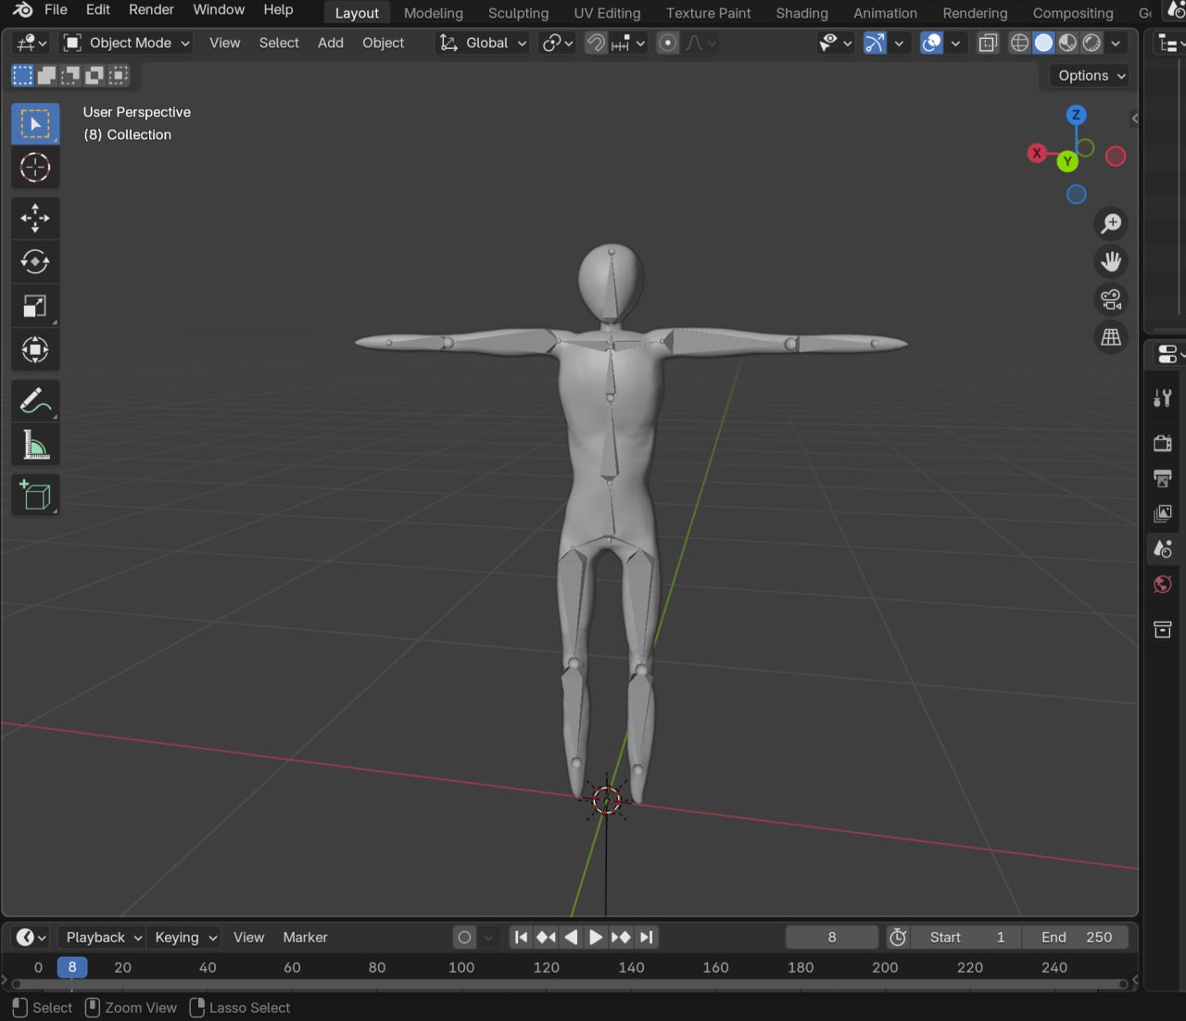This screenshot has height=1021, width=1186.
Task: Open the Output properties printer tab
Action: [x=1163, y=478]
